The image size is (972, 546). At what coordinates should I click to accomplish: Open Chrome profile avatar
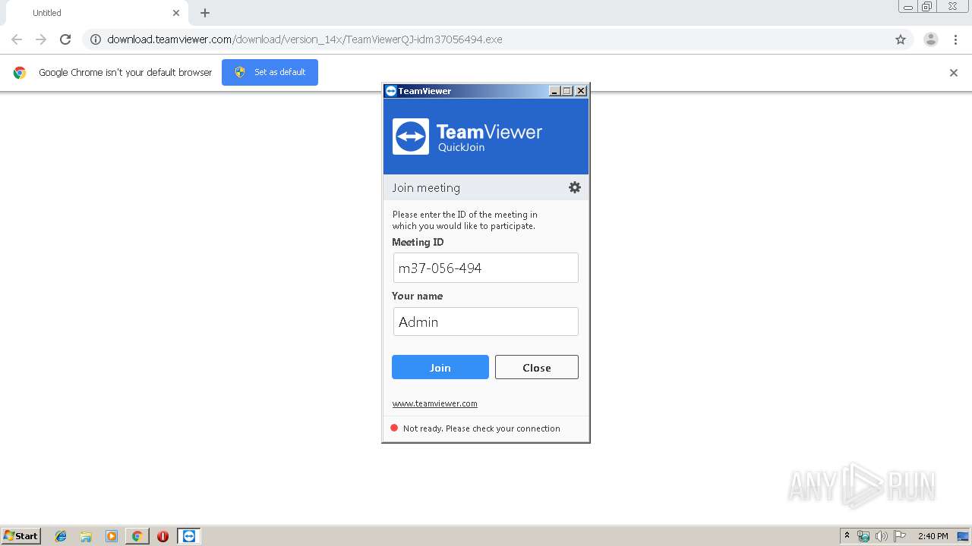tap(930, 39)
